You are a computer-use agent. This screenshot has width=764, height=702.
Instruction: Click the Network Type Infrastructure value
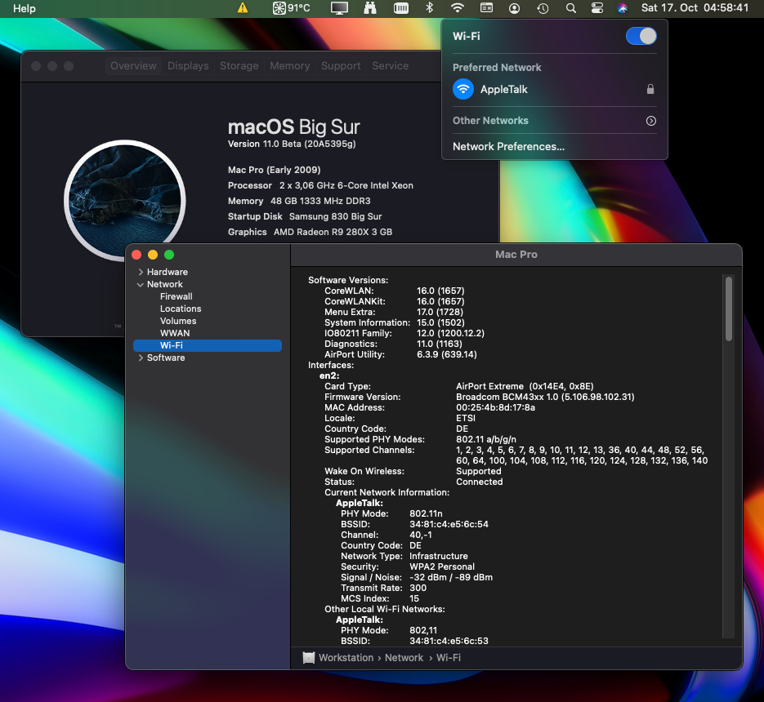tap(438, 556)
